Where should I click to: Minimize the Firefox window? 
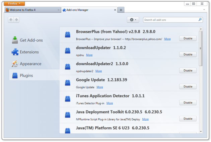(187, 4)
